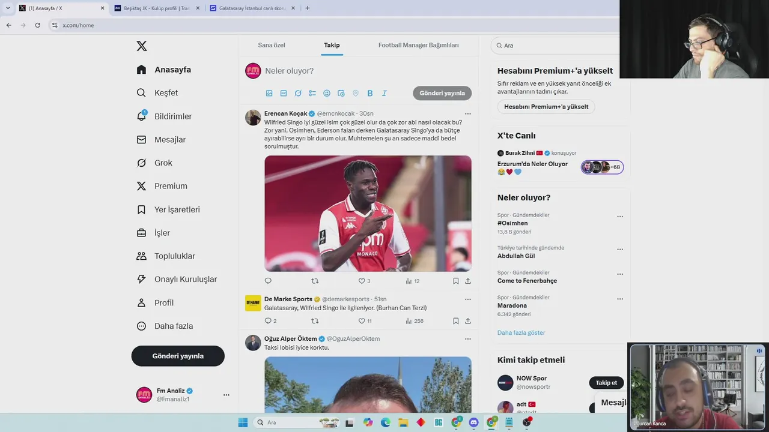The height and width of the screenshot is (432, 769).
Task: Click the Anasayfa home icon
Action: 141,70
